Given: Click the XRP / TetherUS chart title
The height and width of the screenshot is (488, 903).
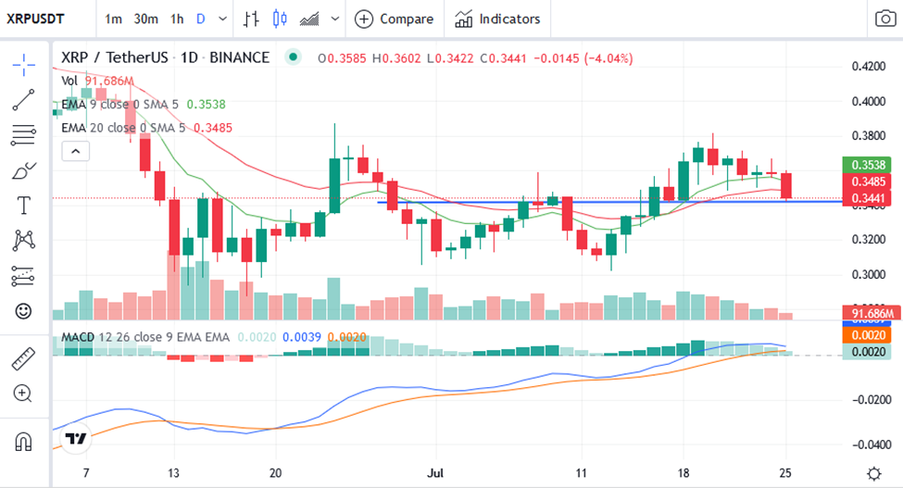Looking at the screenshot, I should [x=165, y=57].
